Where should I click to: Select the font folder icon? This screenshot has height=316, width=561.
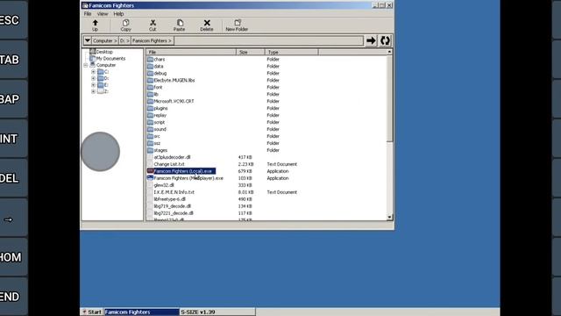150,88
